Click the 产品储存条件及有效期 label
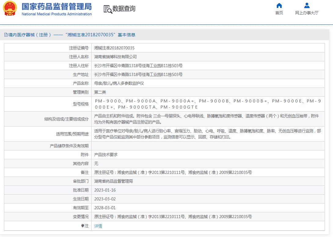 69,146
